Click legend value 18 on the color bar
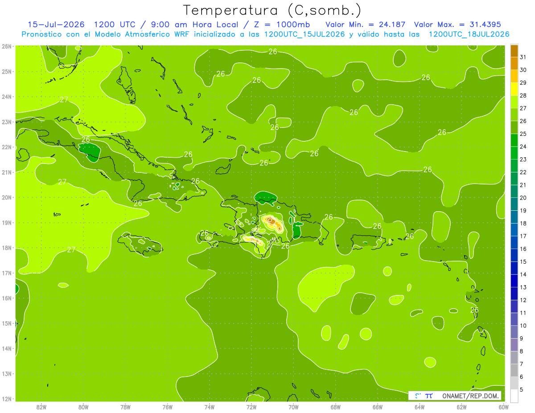 pyautogui.click(x=523, y=223)
